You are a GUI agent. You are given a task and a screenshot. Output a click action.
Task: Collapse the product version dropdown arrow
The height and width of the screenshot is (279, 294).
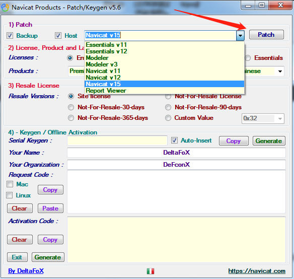click(x=240, y=35)
